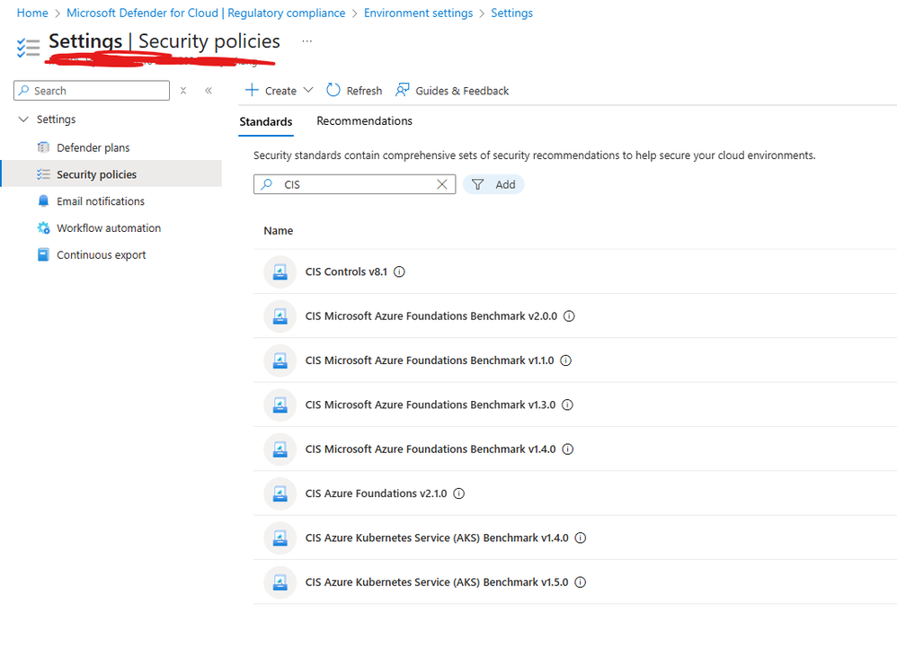Click standard icon beside Foundations Benchmark v1.1.0
This screenshot has width=897, height=658.
[280, 360]
